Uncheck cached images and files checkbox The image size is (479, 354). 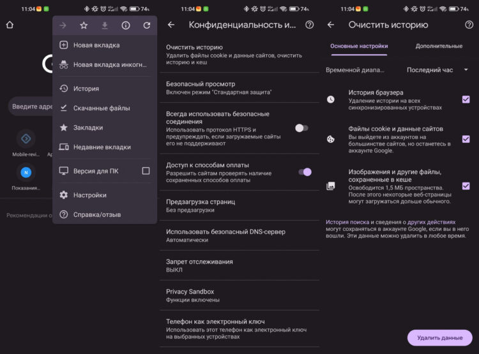(466, 186)
